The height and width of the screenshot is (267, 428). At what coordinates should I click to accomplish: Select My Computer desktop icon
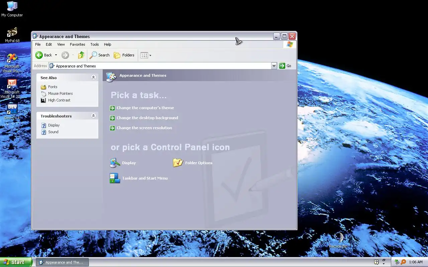pos(12,9)
